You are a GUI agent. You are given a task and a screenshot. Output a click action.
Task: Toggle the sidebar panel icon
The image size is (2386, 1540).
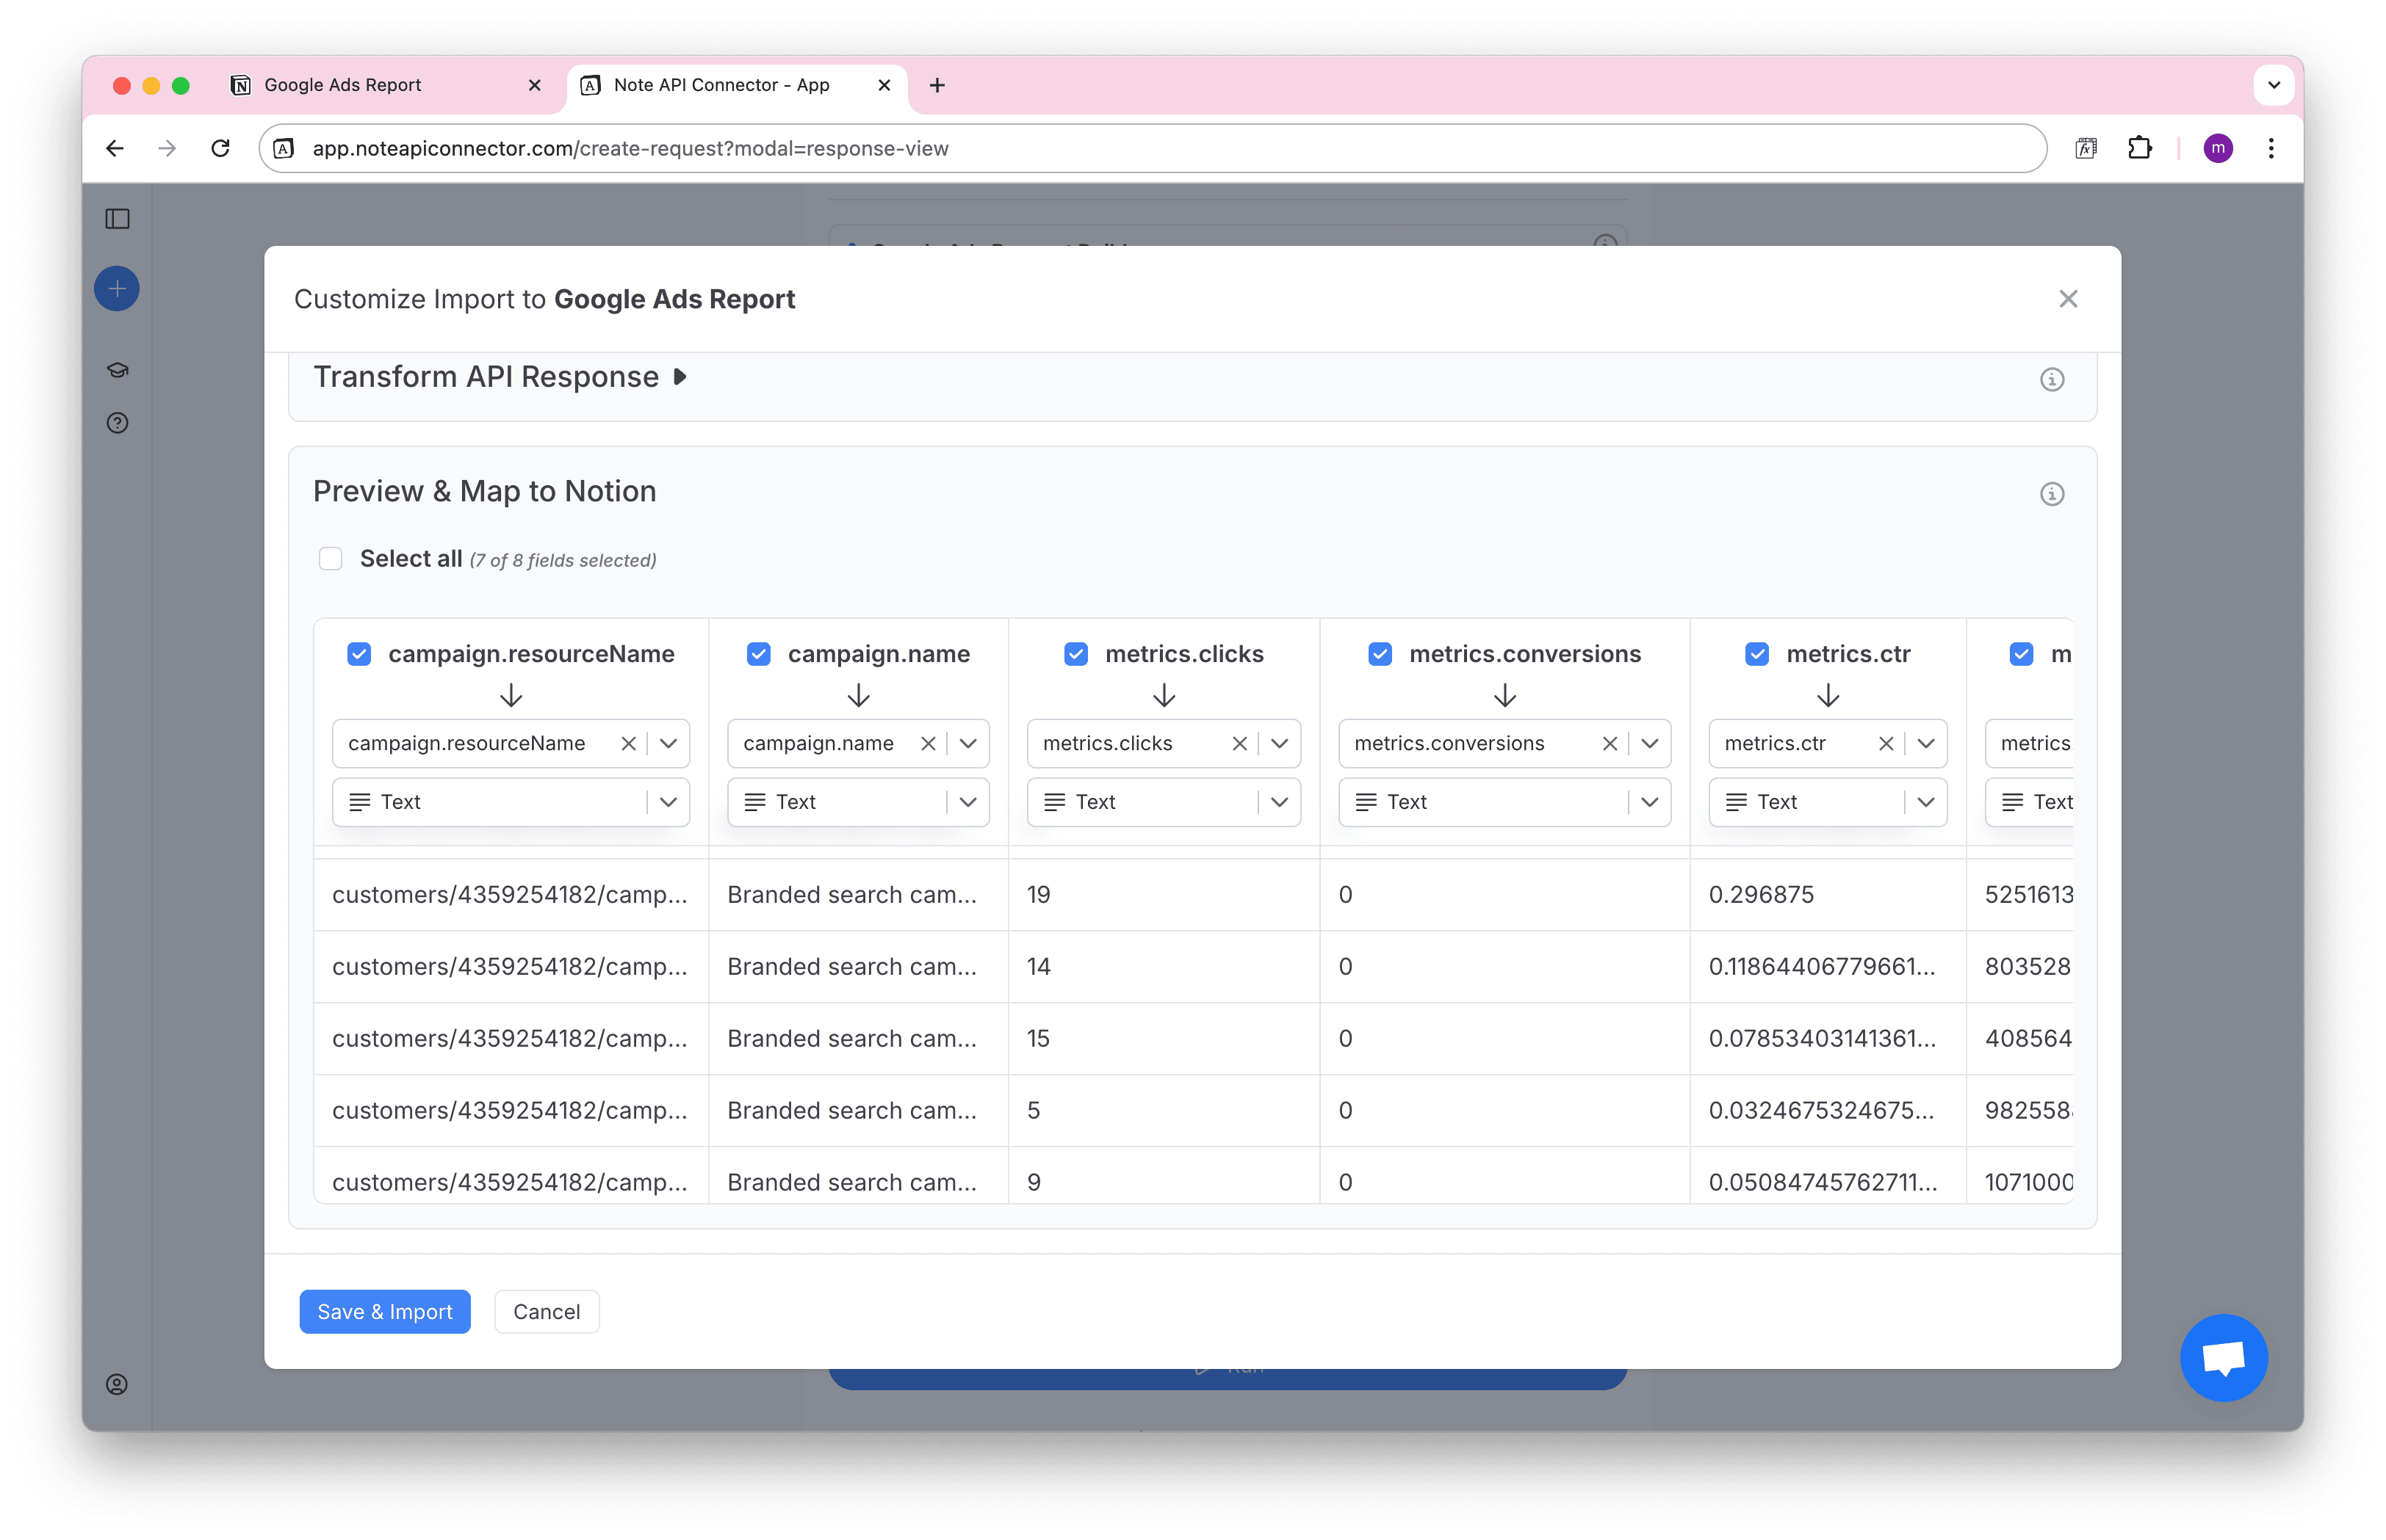pos(117,219)
